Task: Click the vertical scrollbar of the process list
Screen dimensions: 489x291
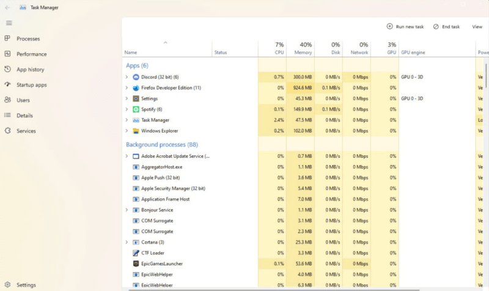Action: coord(486,75)
